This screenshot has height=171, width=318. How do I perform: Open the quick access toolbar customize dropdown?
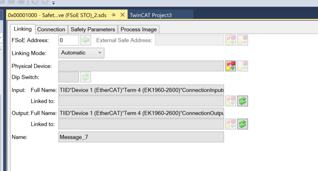pos(53,3)
